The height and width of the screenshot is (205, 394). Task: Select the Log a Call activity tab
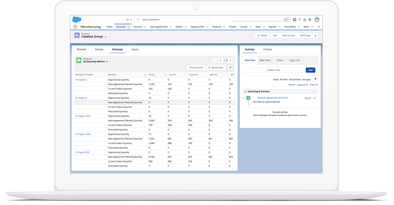[295, 60]
